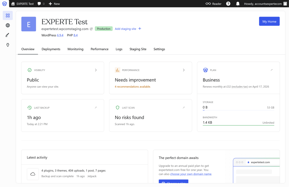The image size is (289, 187).
Task: Click the Storage usage progress bar
Action: (238, 110)
